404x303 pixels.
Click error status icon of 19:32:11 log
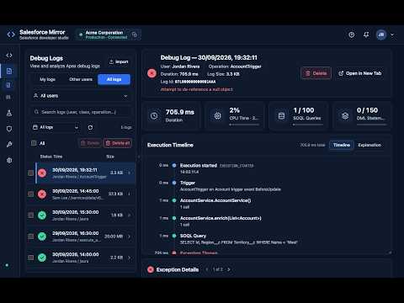click(42, 173)
